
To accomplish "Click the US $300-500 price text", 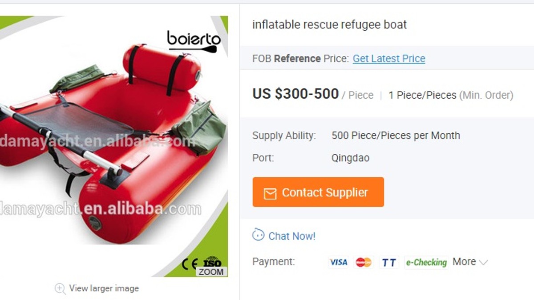I will point(295,94).
